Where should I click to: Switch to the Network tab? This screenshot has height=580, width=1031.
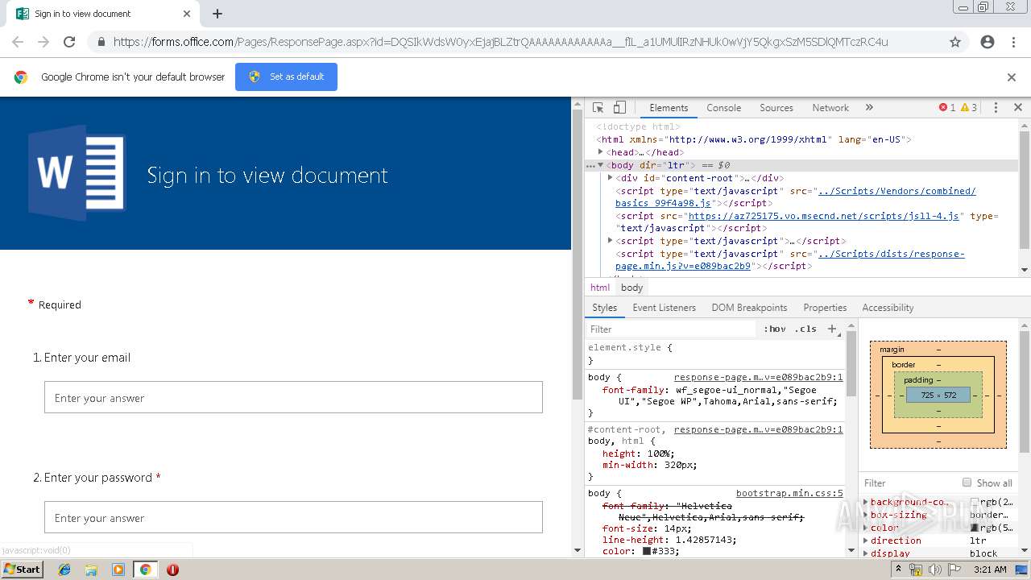(830, 107)
